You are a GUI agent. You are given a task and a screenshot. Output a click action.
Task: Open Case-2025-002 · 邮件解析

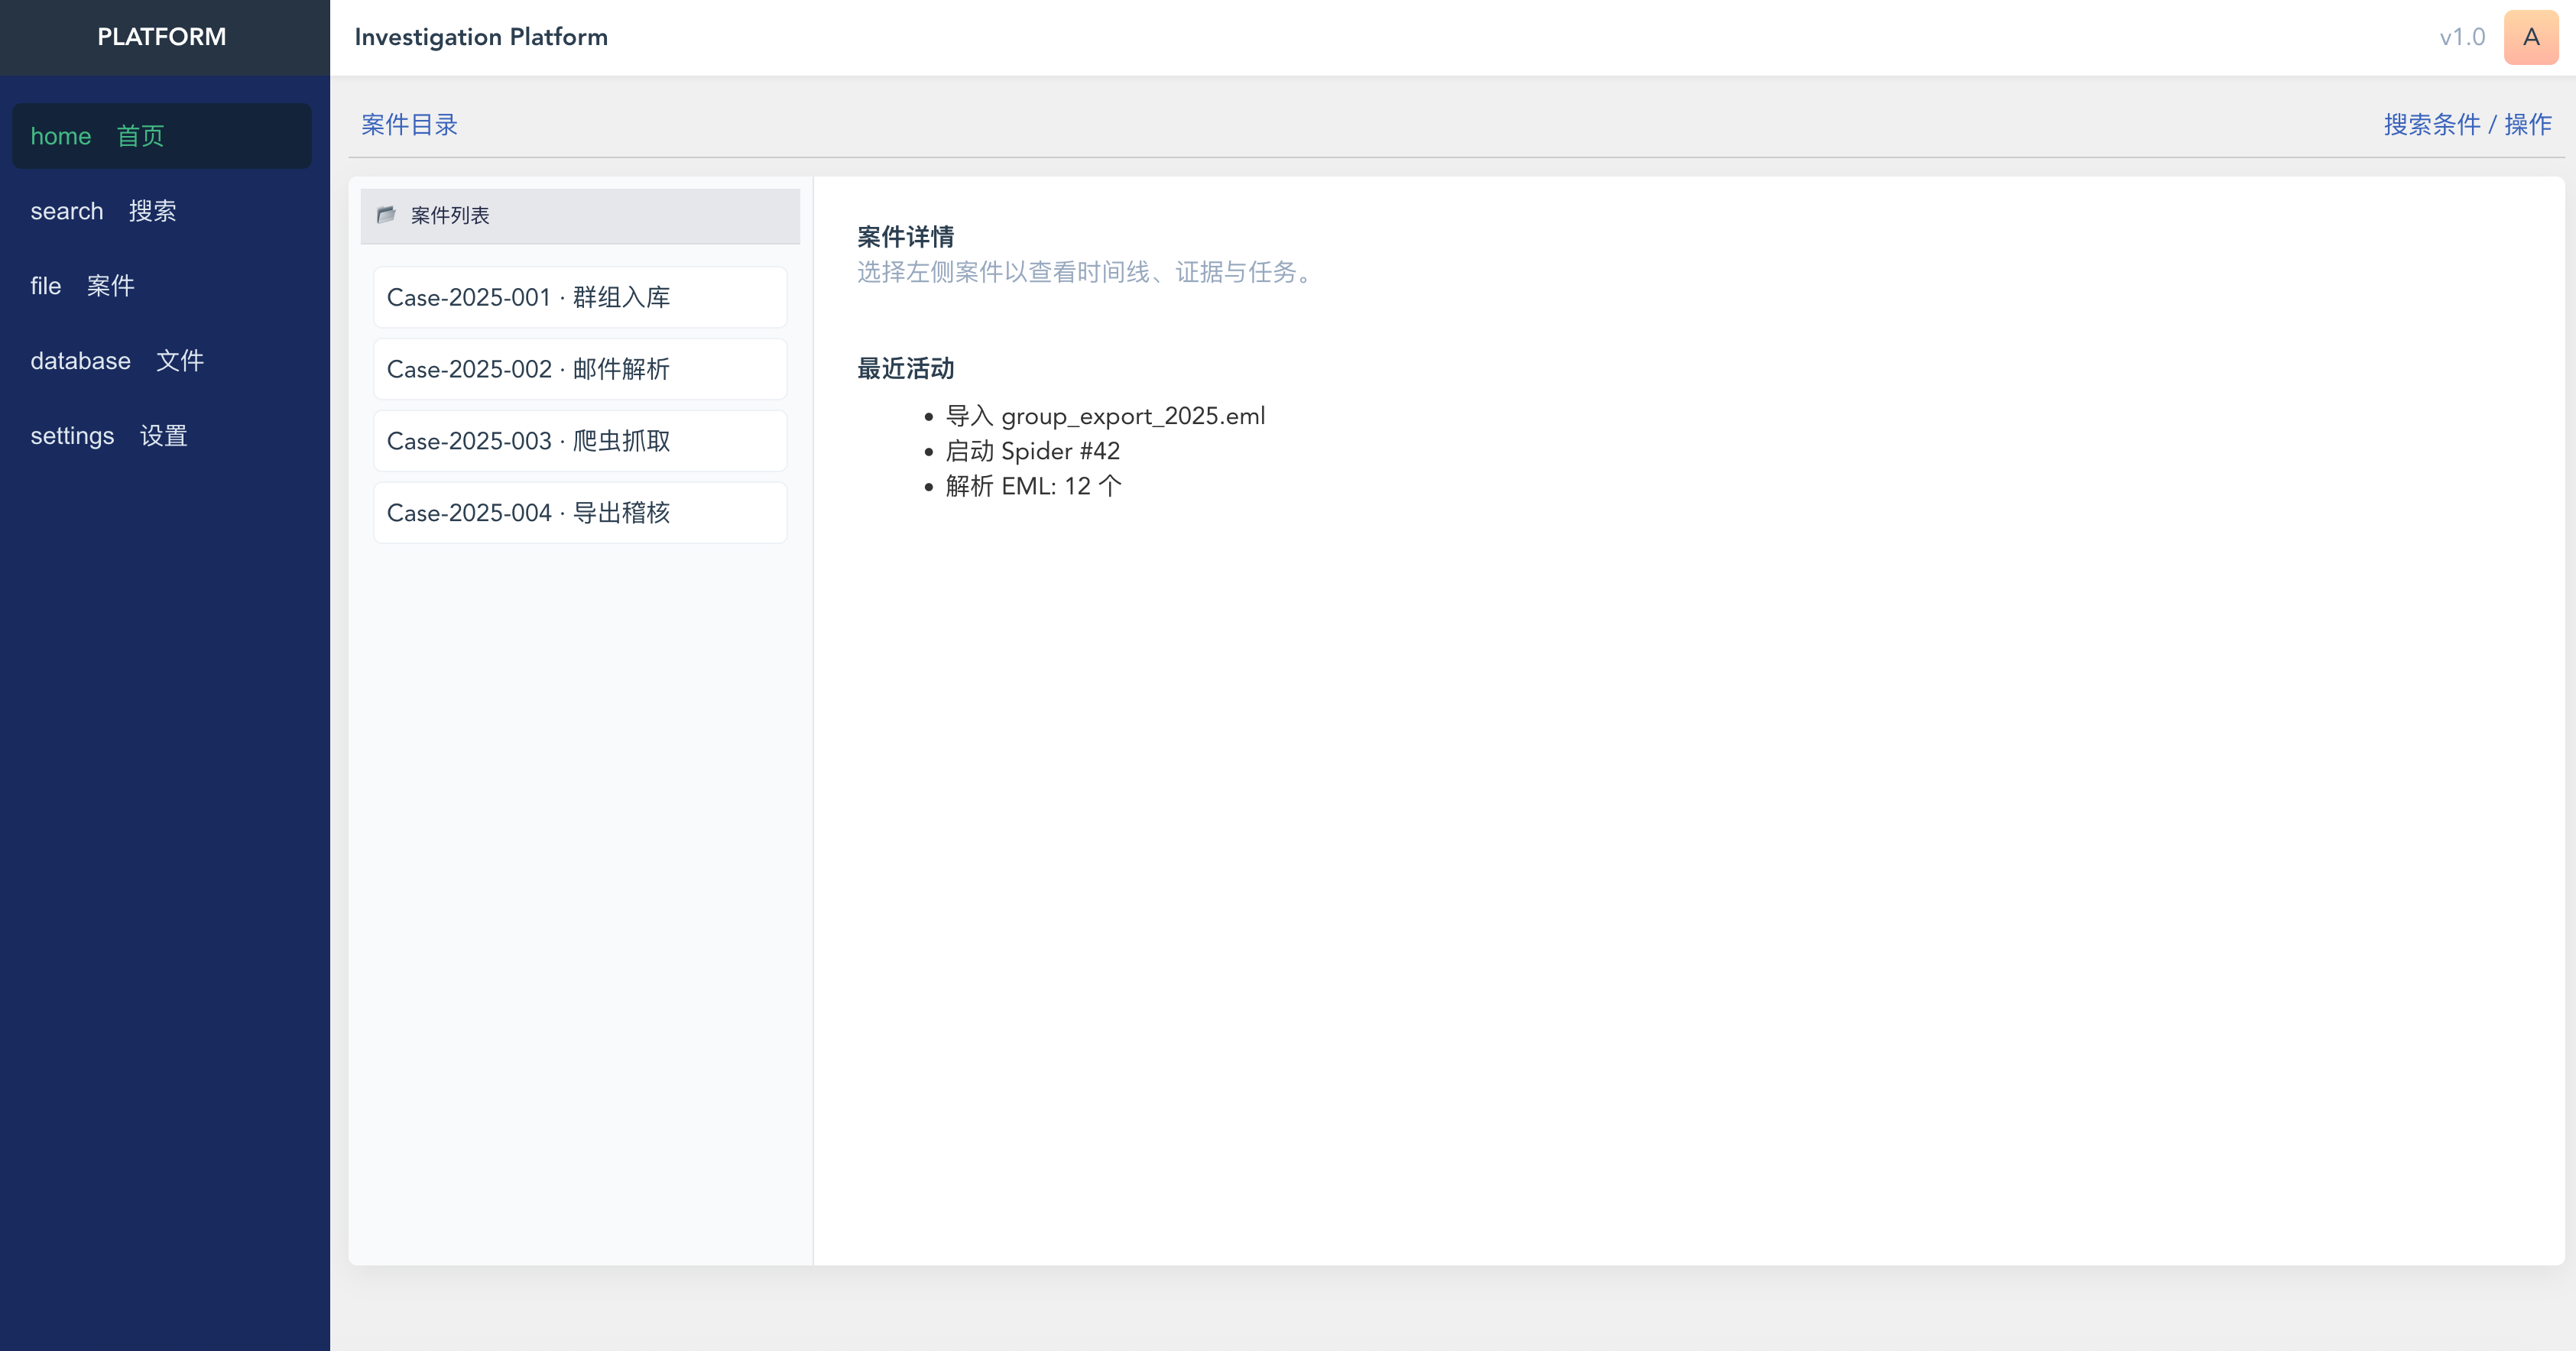pyautogui.click(x=580, y=369)
